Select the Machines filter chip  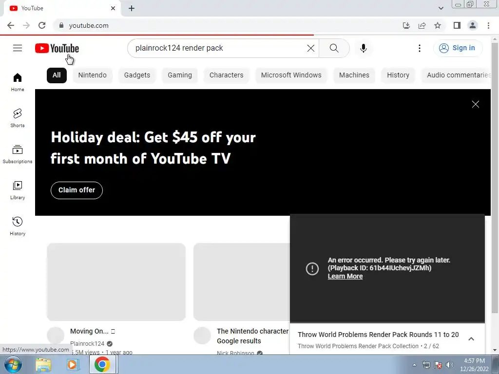(x=354, y=75)
